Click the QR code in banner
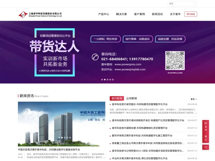This screenshot has width=215, height=161. [175, 61]
